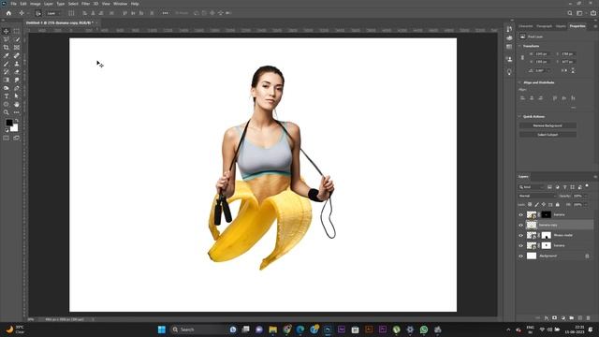Screen dimensions: 599x337
Task: Toggle the Auto-Select checkbox in options bar
Action: coord(38,13)
